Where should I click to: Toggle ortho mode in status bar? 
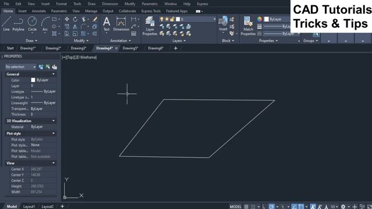[263, 207]
